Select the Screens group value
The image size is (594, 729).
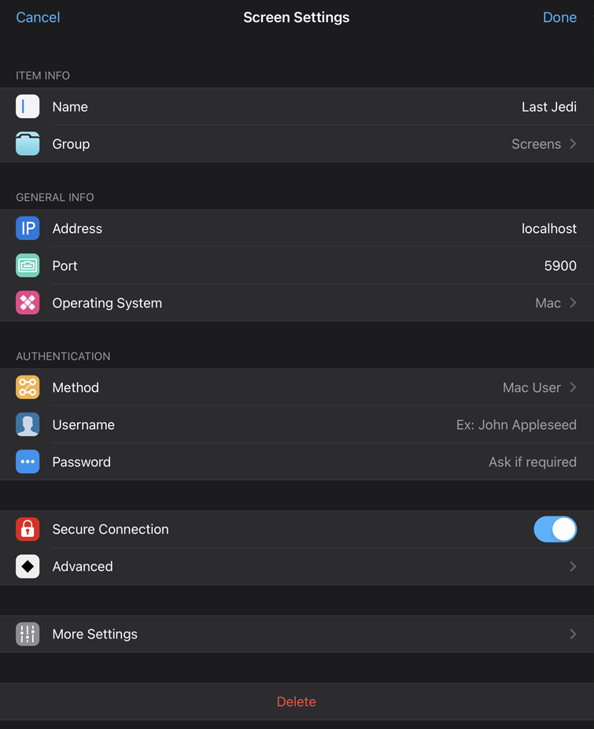pos(536,144)
